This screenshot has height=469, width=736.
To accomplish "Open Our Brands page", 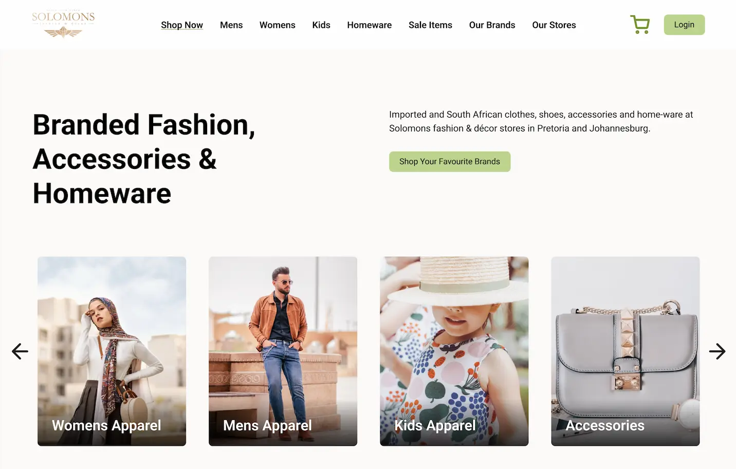I will pyautogui.click(x=492, y=25).
